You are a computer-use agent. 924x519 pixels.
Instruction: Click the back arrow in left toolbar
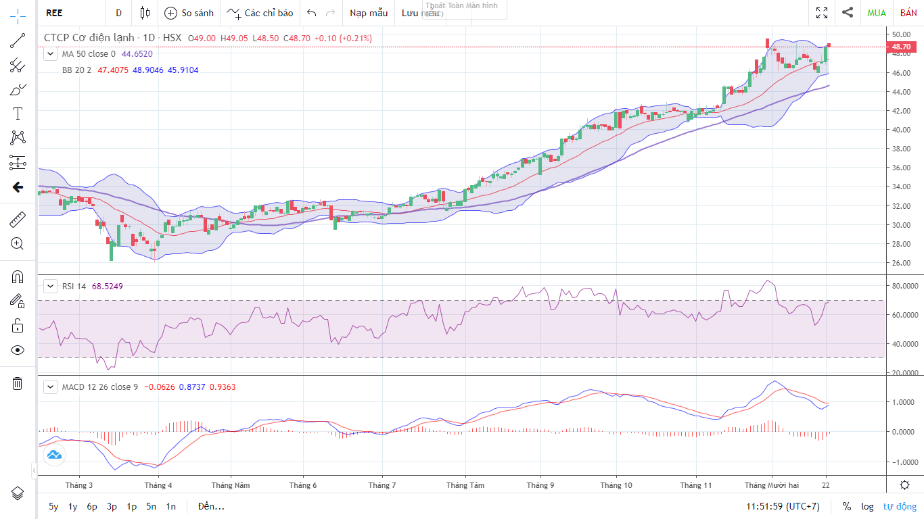(x=18, y=187)
